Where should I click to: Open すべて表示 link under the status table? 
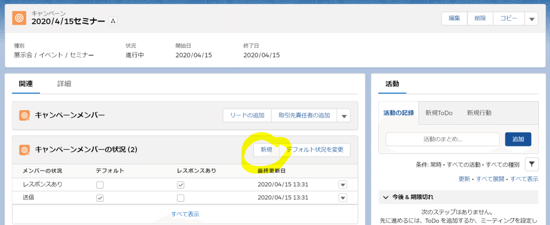pos(185,214)
